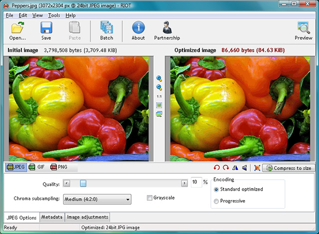The width and height of the screenshot is (319, 234).
Task: Open the Help menu
Action: click(x=71, y=15)
